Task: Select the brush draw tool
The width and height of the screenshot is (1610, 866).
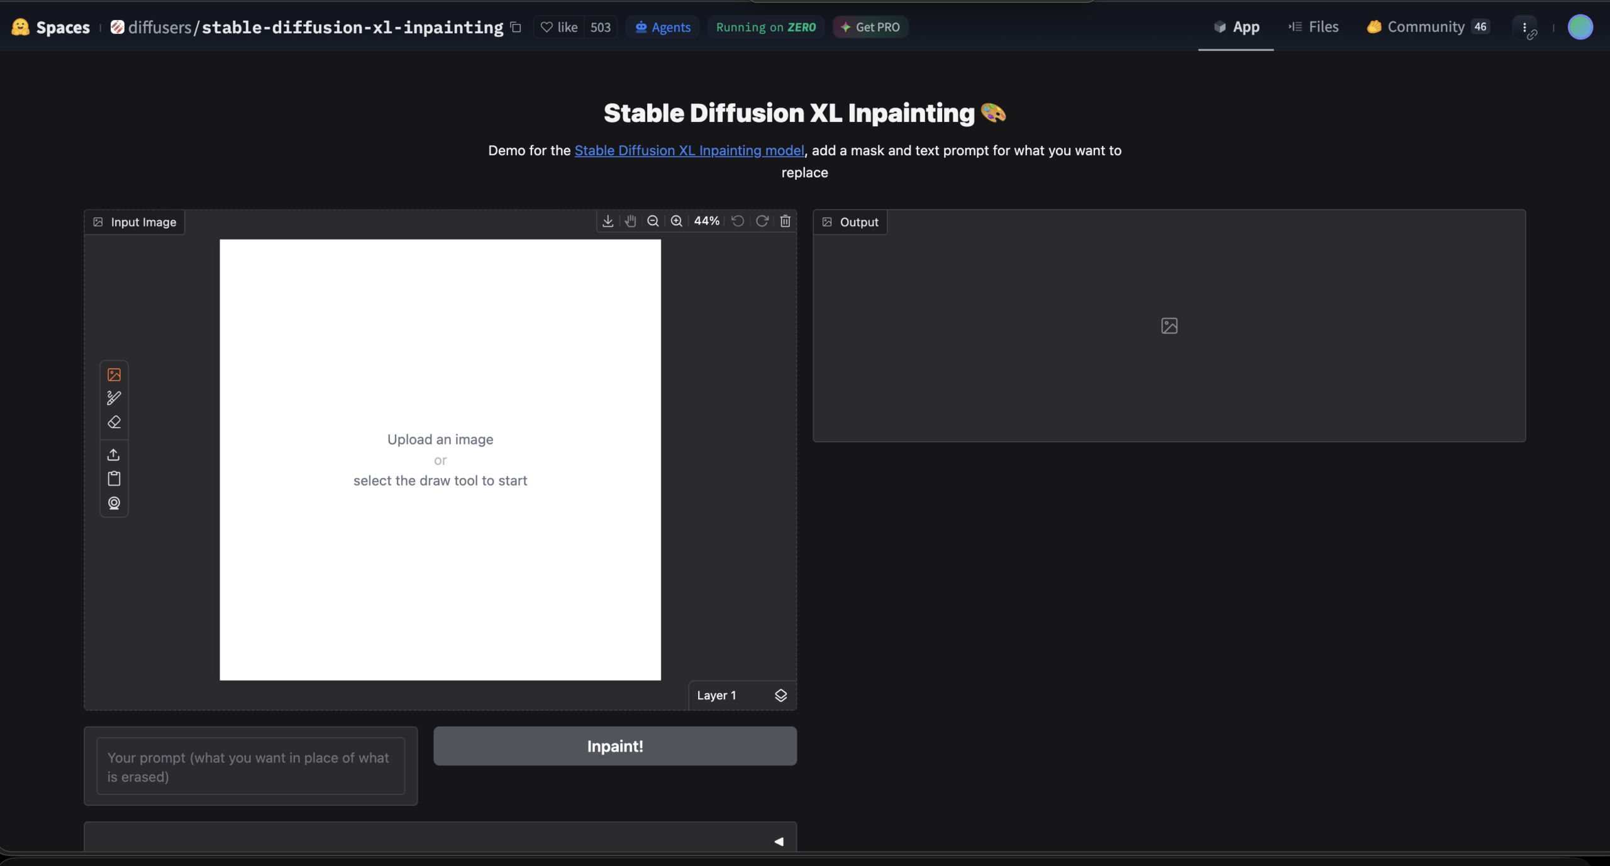Action: pyautogui.click(x=114, y=398)
